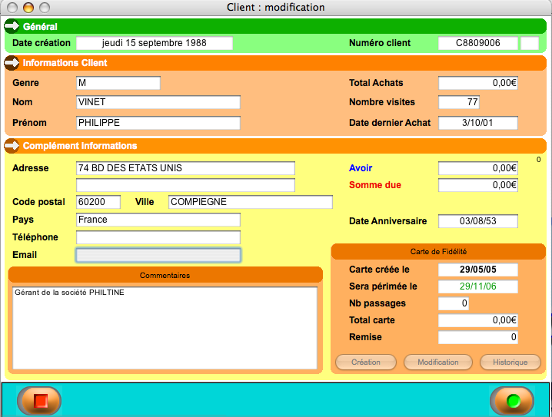Collapse the Informations Client section arrow
Image resolution: width=552 pixels, height=417 pixels.
point(12,63)
